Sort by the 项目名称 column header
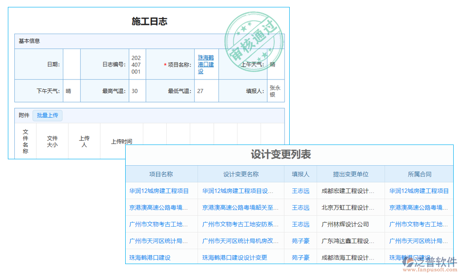Viewport: 462px width, 277px height. (x=162, y=174)
